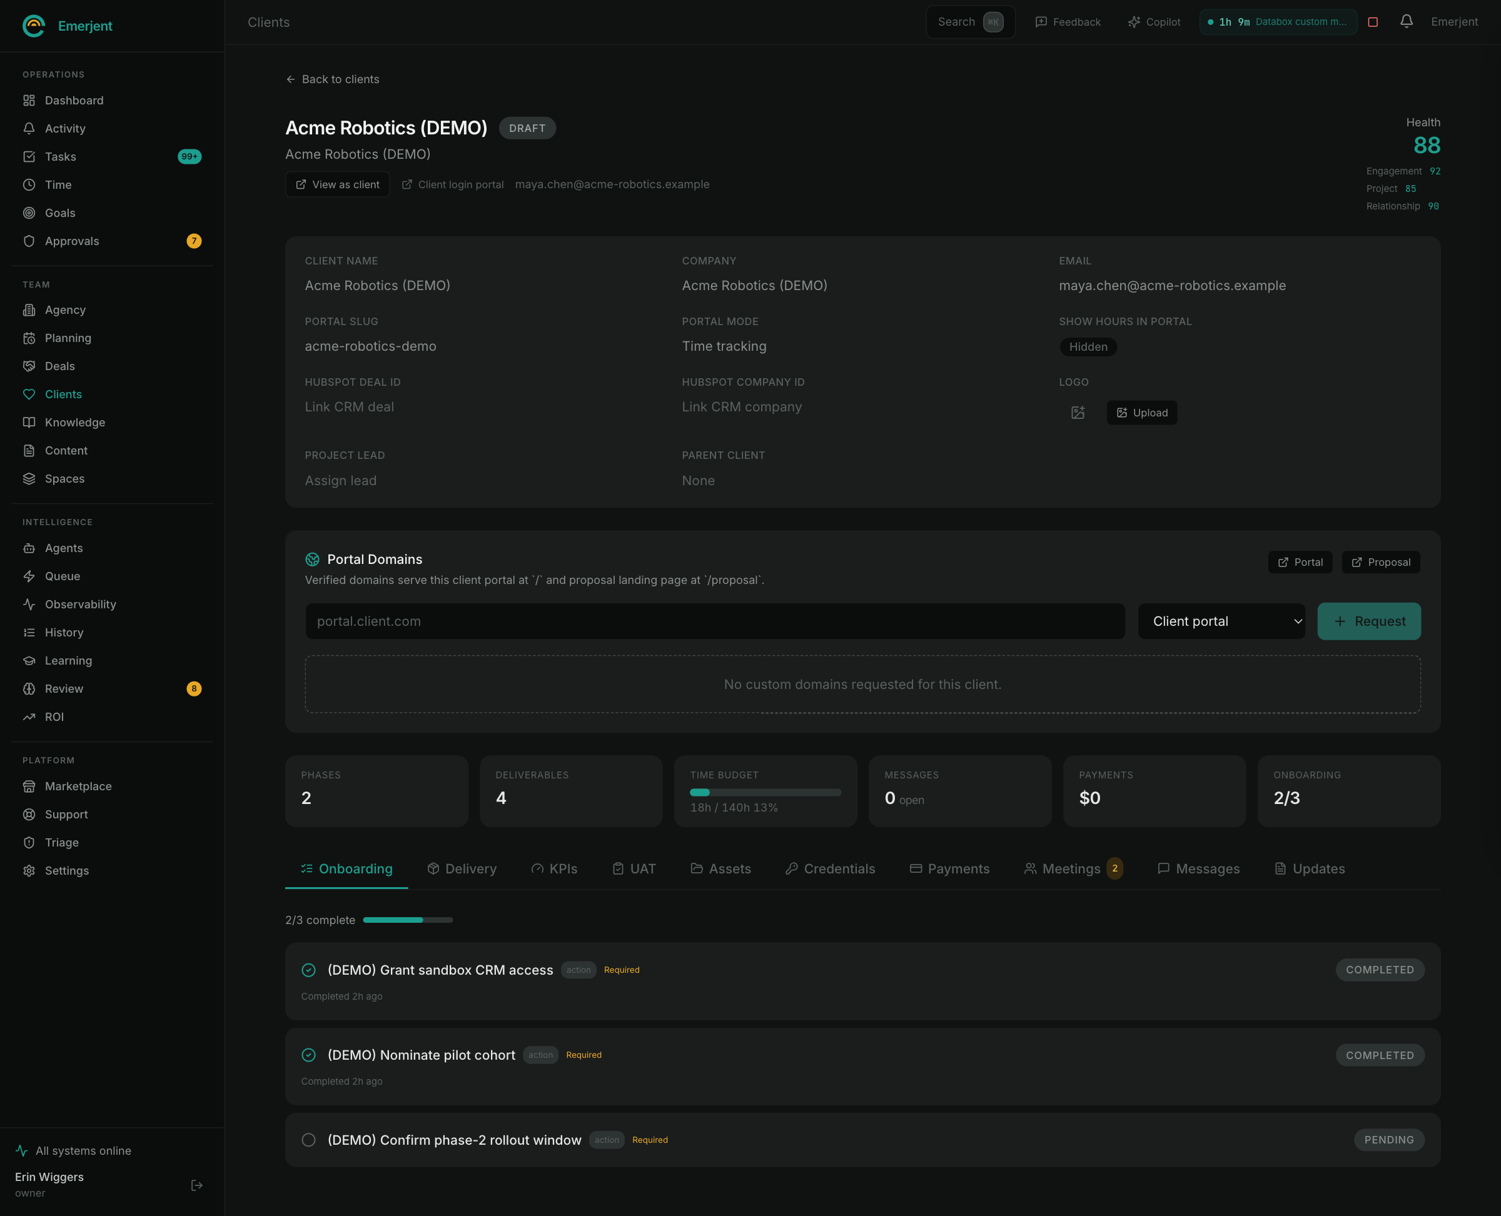The width and height of the screenshot is (1501, 1216).
Task: Switch to the Onboarding tab
Action: (x=346, y=868)
